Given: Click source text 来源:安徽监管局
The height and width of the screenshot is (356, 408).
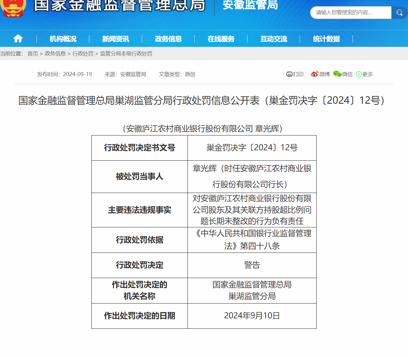Looking at the screenshot, I should pyautogui.click(x=125, y=74).
